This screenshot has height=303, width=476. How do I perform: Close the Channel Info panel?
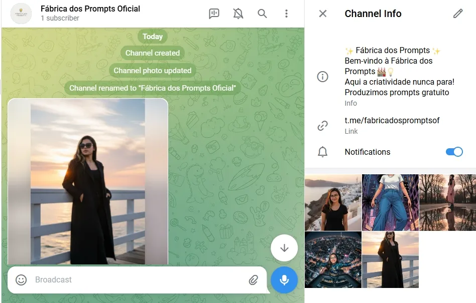point(323,14)
